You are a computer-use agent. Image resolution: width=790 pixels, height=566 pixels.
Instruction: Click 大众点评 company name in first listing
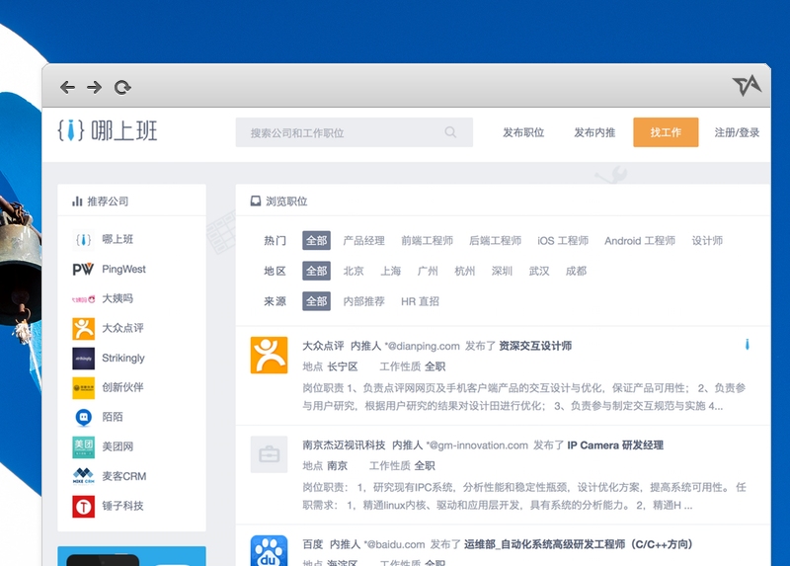coord(323,346)
